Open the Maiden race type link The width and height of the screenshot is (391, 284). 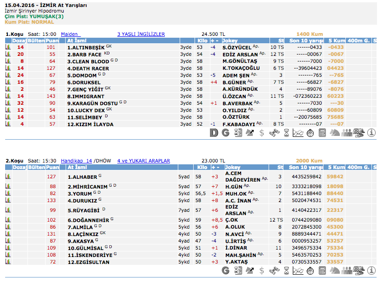[x=70, y=34]
